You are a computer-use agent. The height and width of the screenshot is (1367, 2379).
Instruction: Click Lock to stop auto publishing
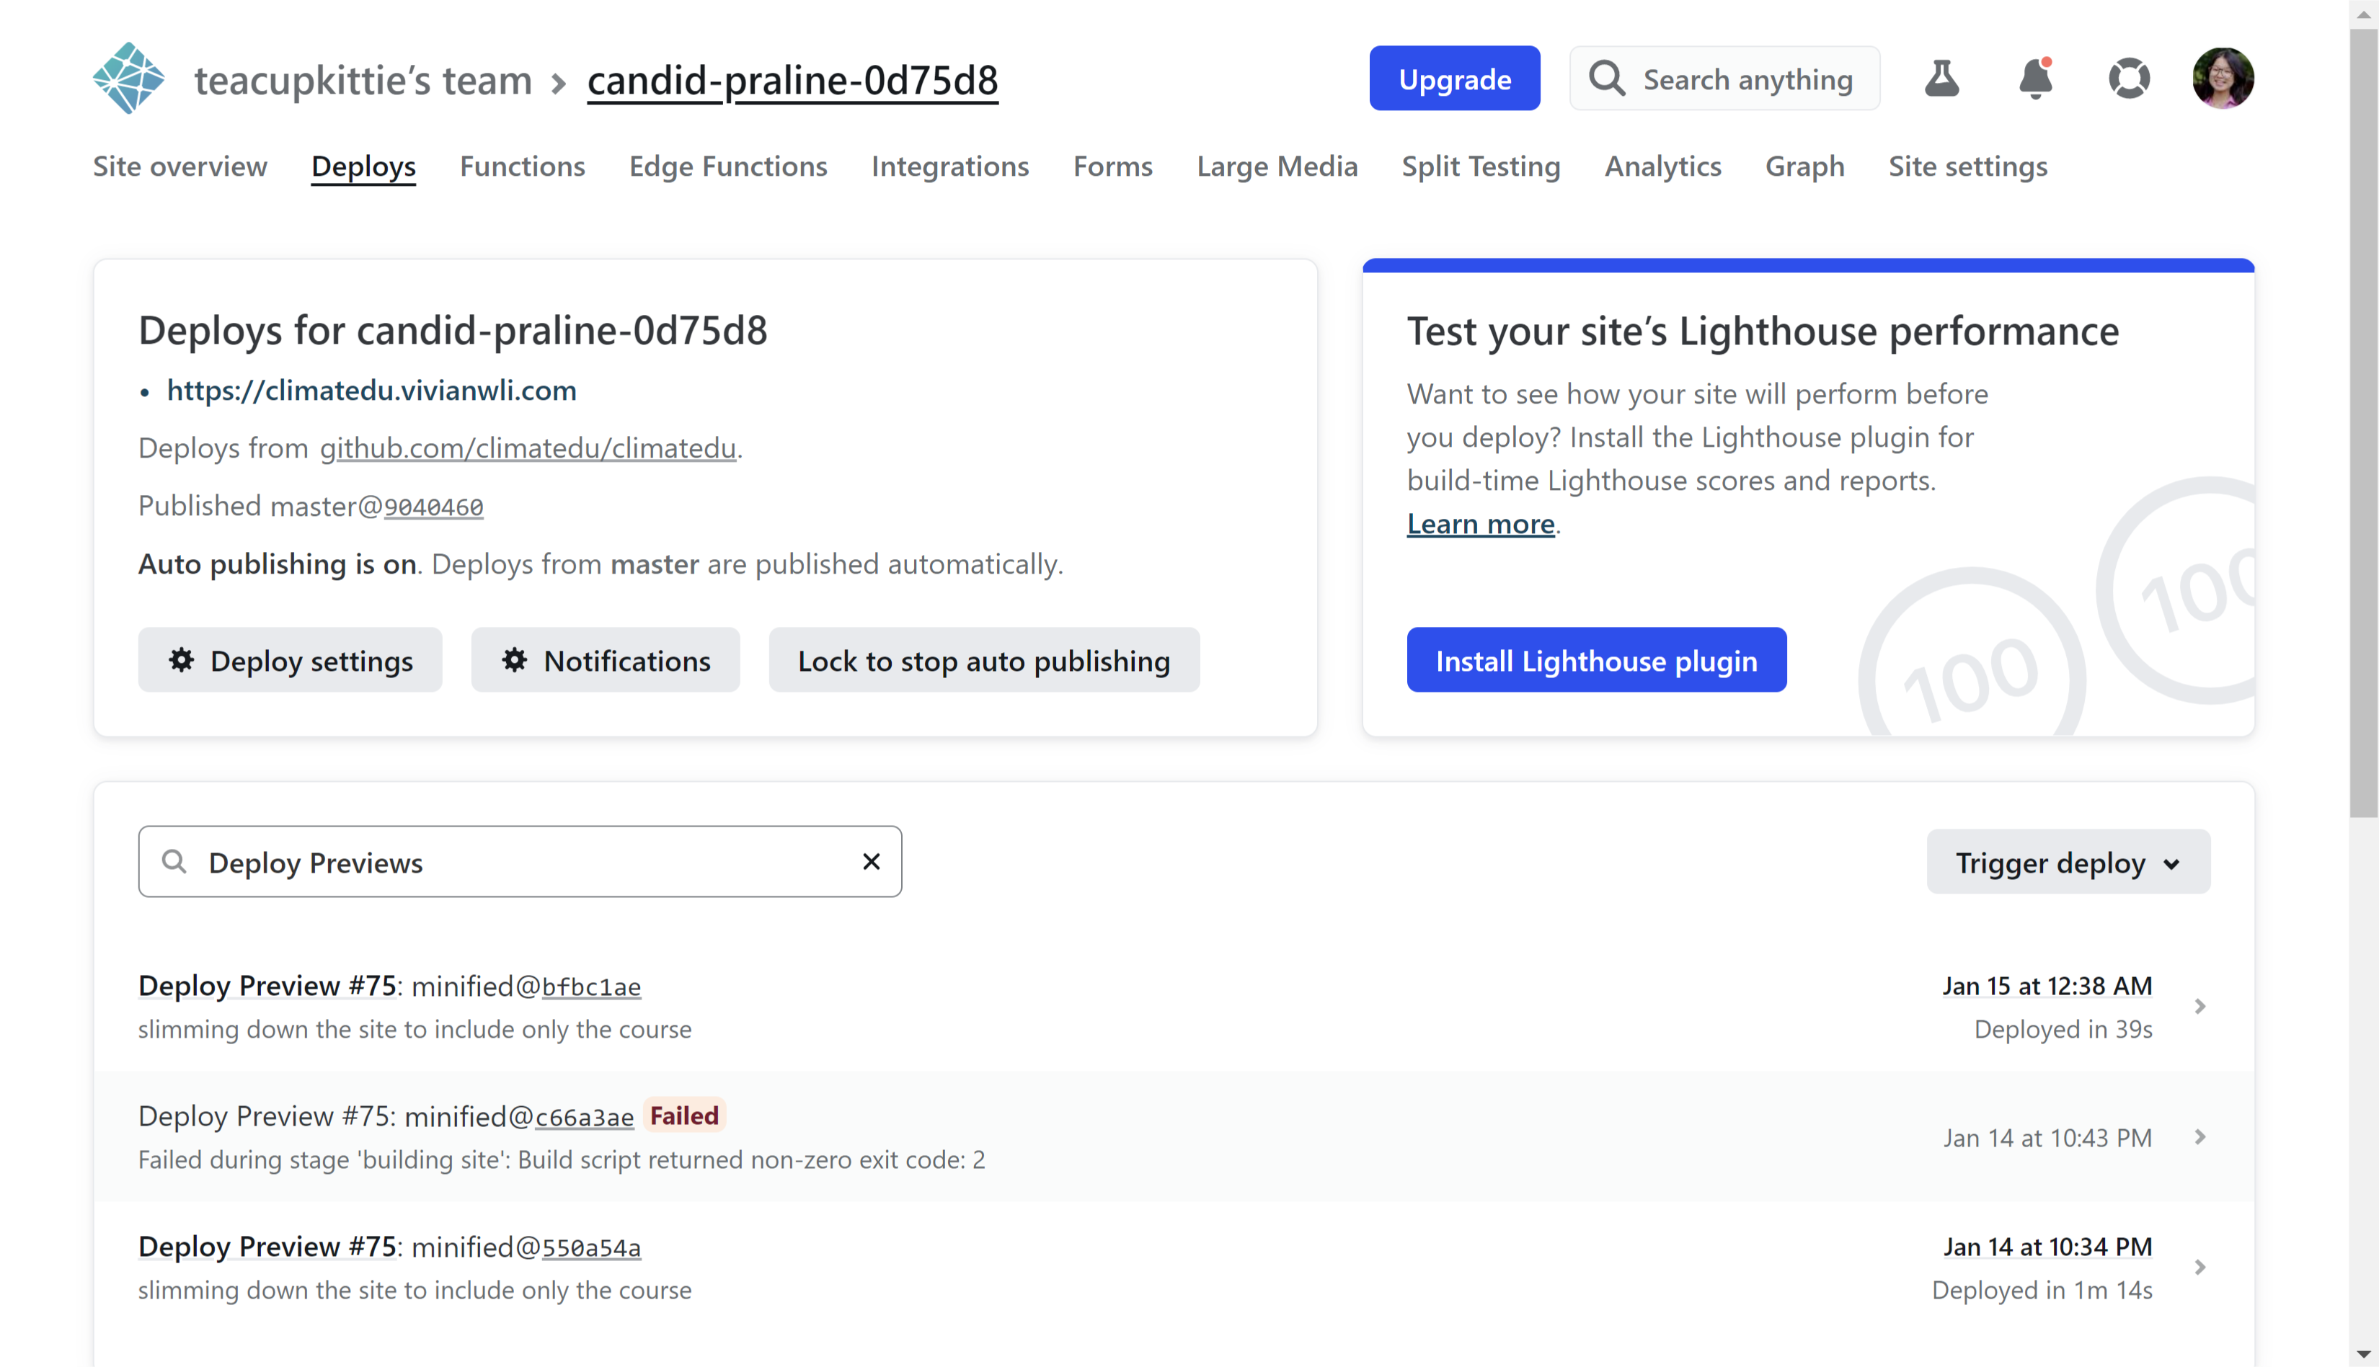[984, 660]
